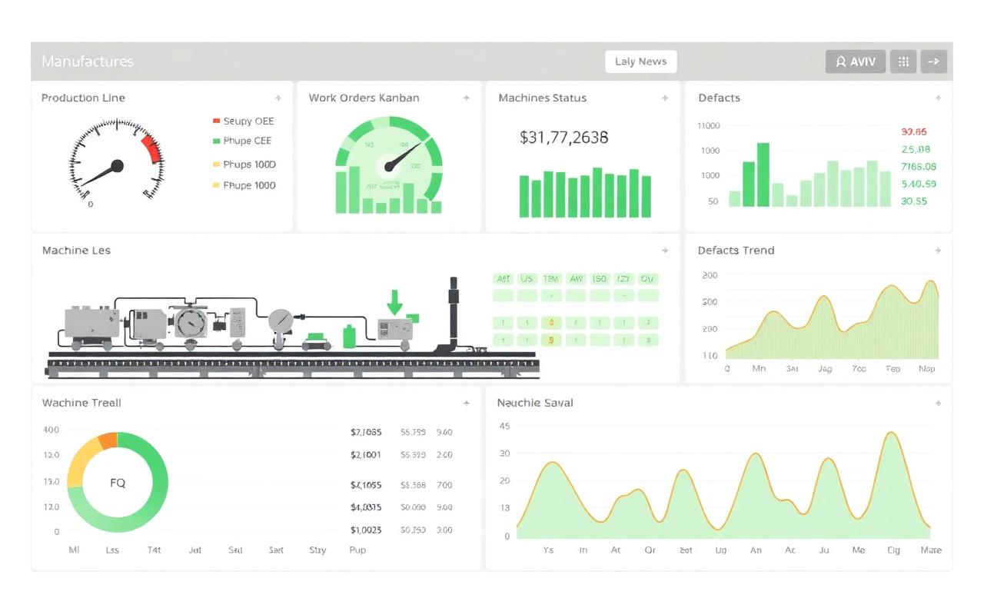984x615 pixels.
Task: Select the Aet column header cell
Action: [503, 279]
